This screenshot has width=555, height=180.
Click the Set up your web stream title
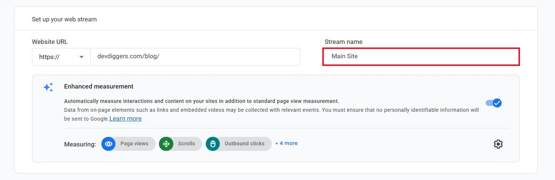(64, 19)
